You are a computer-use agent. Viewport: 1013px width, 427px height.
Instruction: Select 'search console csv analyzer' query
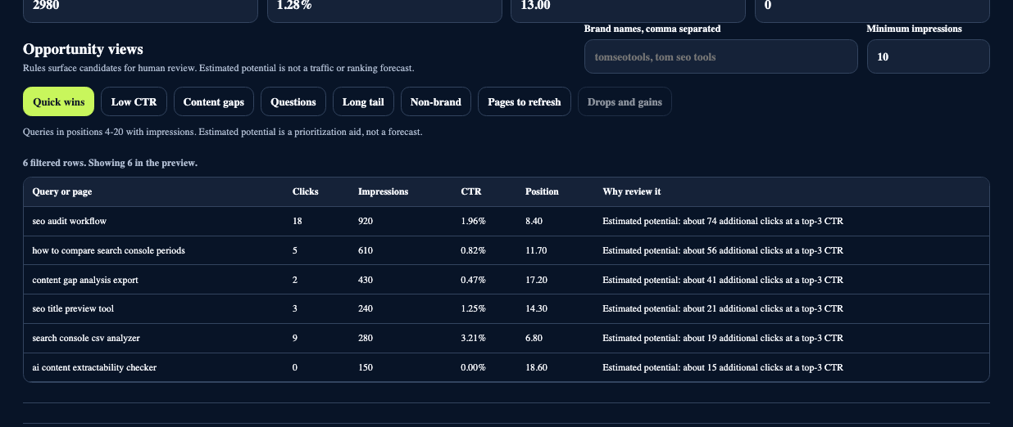pos(86,338)
